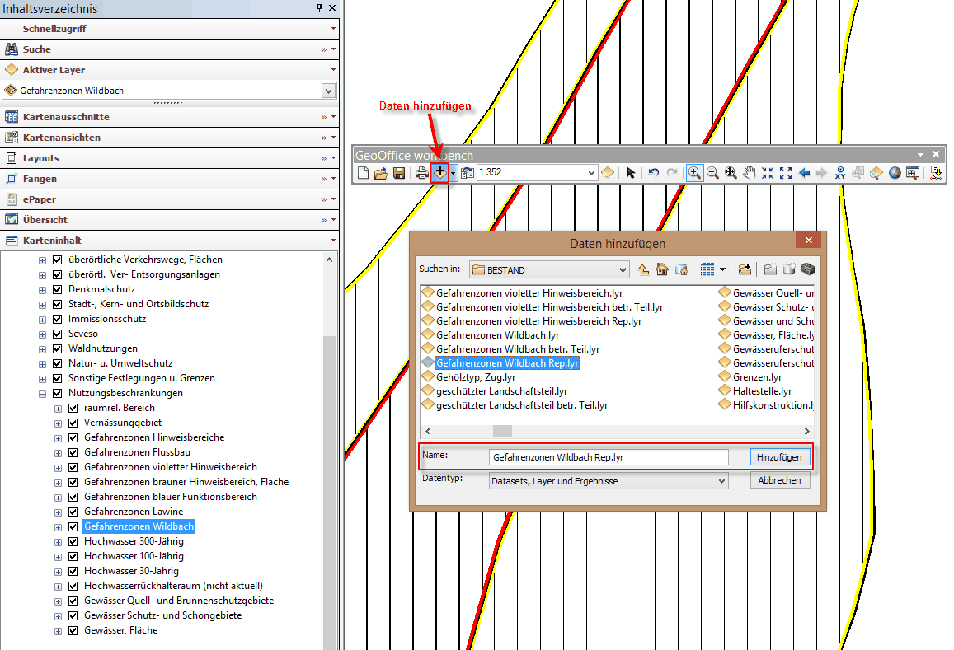The width and height of the screenshot is (954, 650).
Task: Go up one folder level in dialog
Action: [643, 269]
